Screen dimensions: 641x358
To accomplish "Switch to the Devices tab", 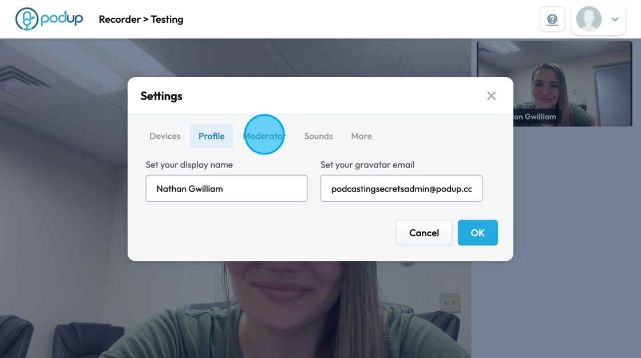I will coord(165,136).
